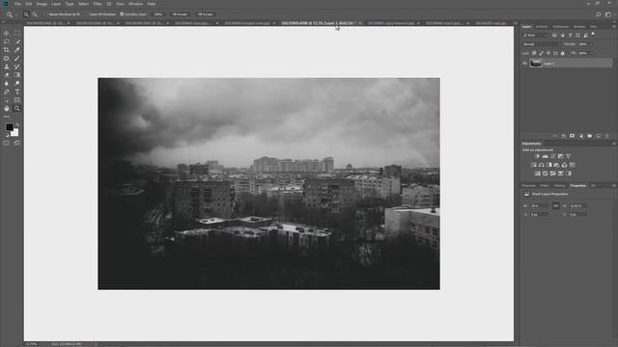Close the active document tab
The width and height of the screenshot is (618, 347).
[360, 23]
